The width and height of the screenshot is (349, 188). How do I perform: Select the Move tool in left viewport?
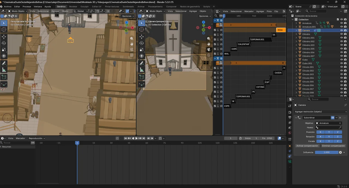tap(4, 37)
